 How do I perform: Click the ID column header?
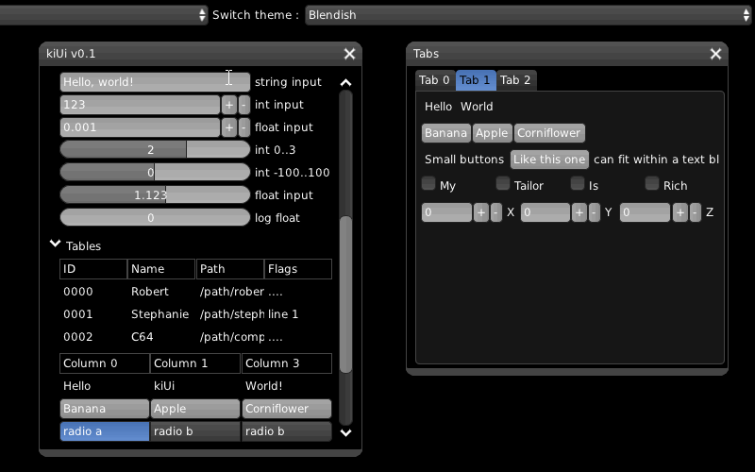93,269
